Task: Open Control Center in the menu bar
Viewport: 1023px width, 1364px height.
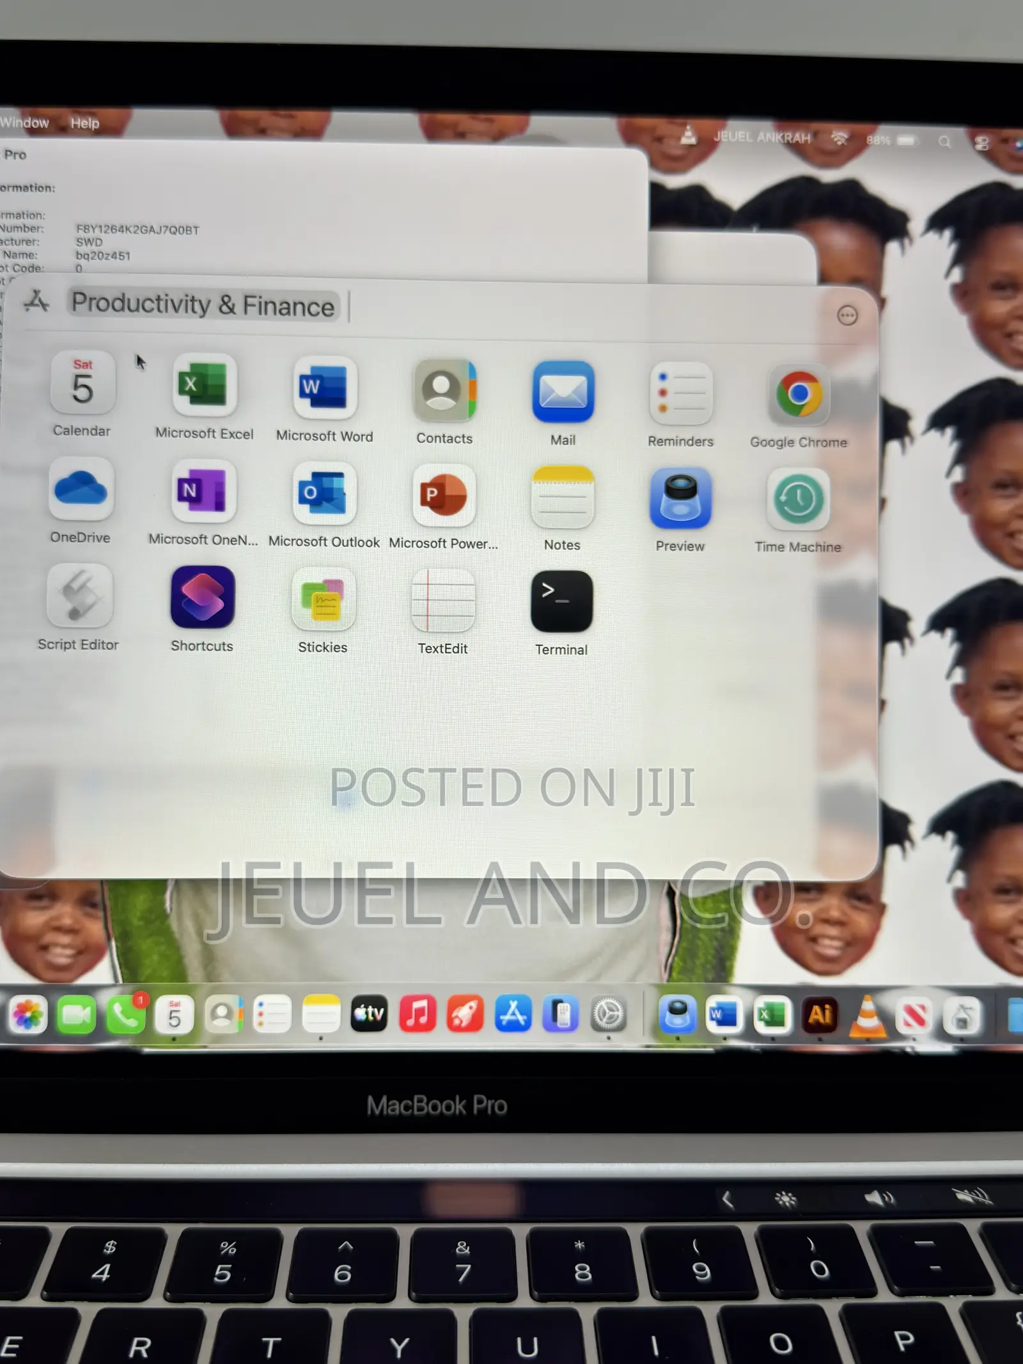Action: (x=981, y=143)
